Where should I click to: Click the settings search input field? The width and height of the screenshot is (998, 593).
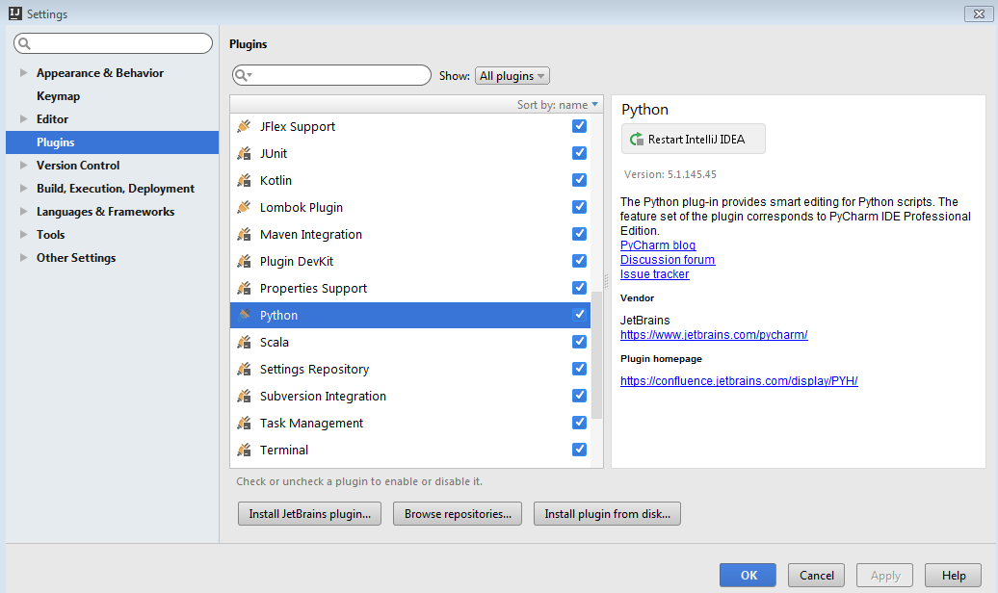114,43
